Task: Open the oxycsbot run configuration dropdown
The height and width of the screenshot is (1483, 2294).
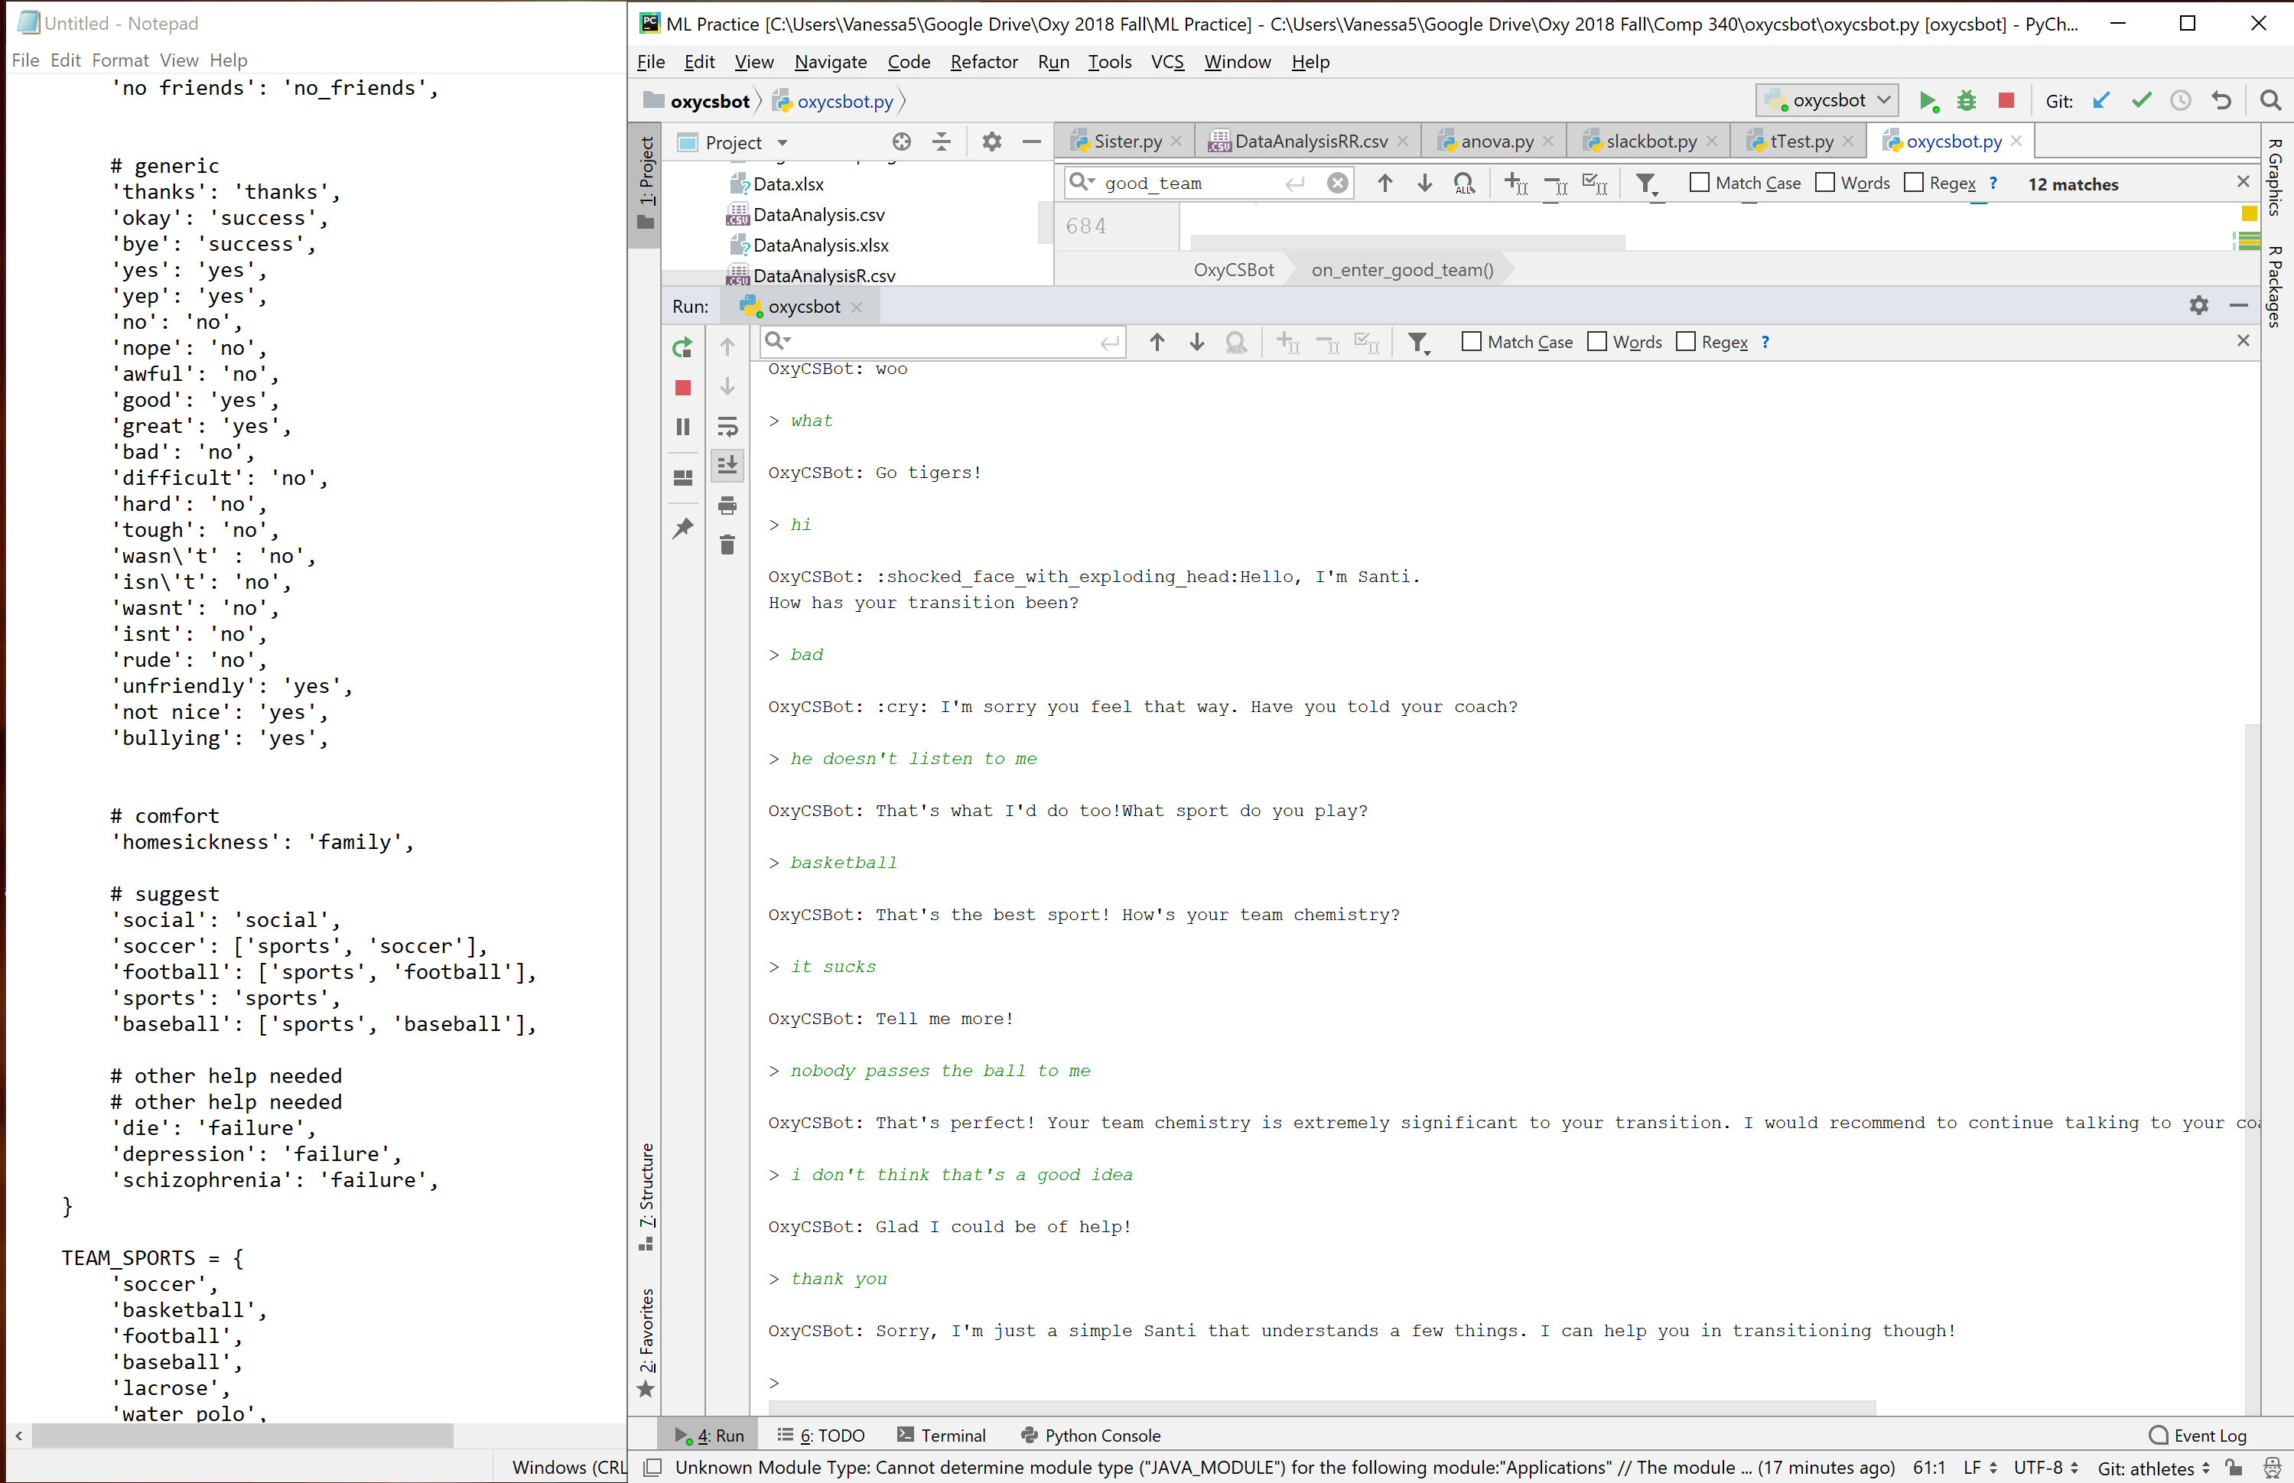Action: 1828,100
